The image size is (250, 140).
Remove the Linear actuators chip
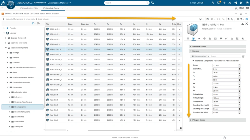coord(208,56)
